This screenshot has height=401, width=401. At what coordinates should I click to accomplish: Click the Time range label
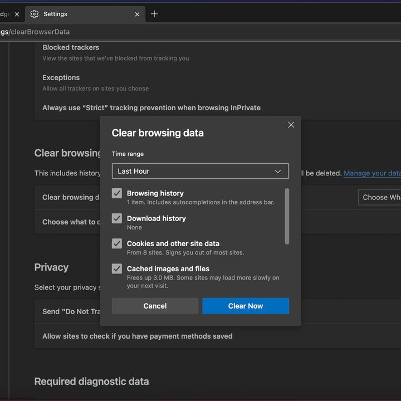(128, 154)
